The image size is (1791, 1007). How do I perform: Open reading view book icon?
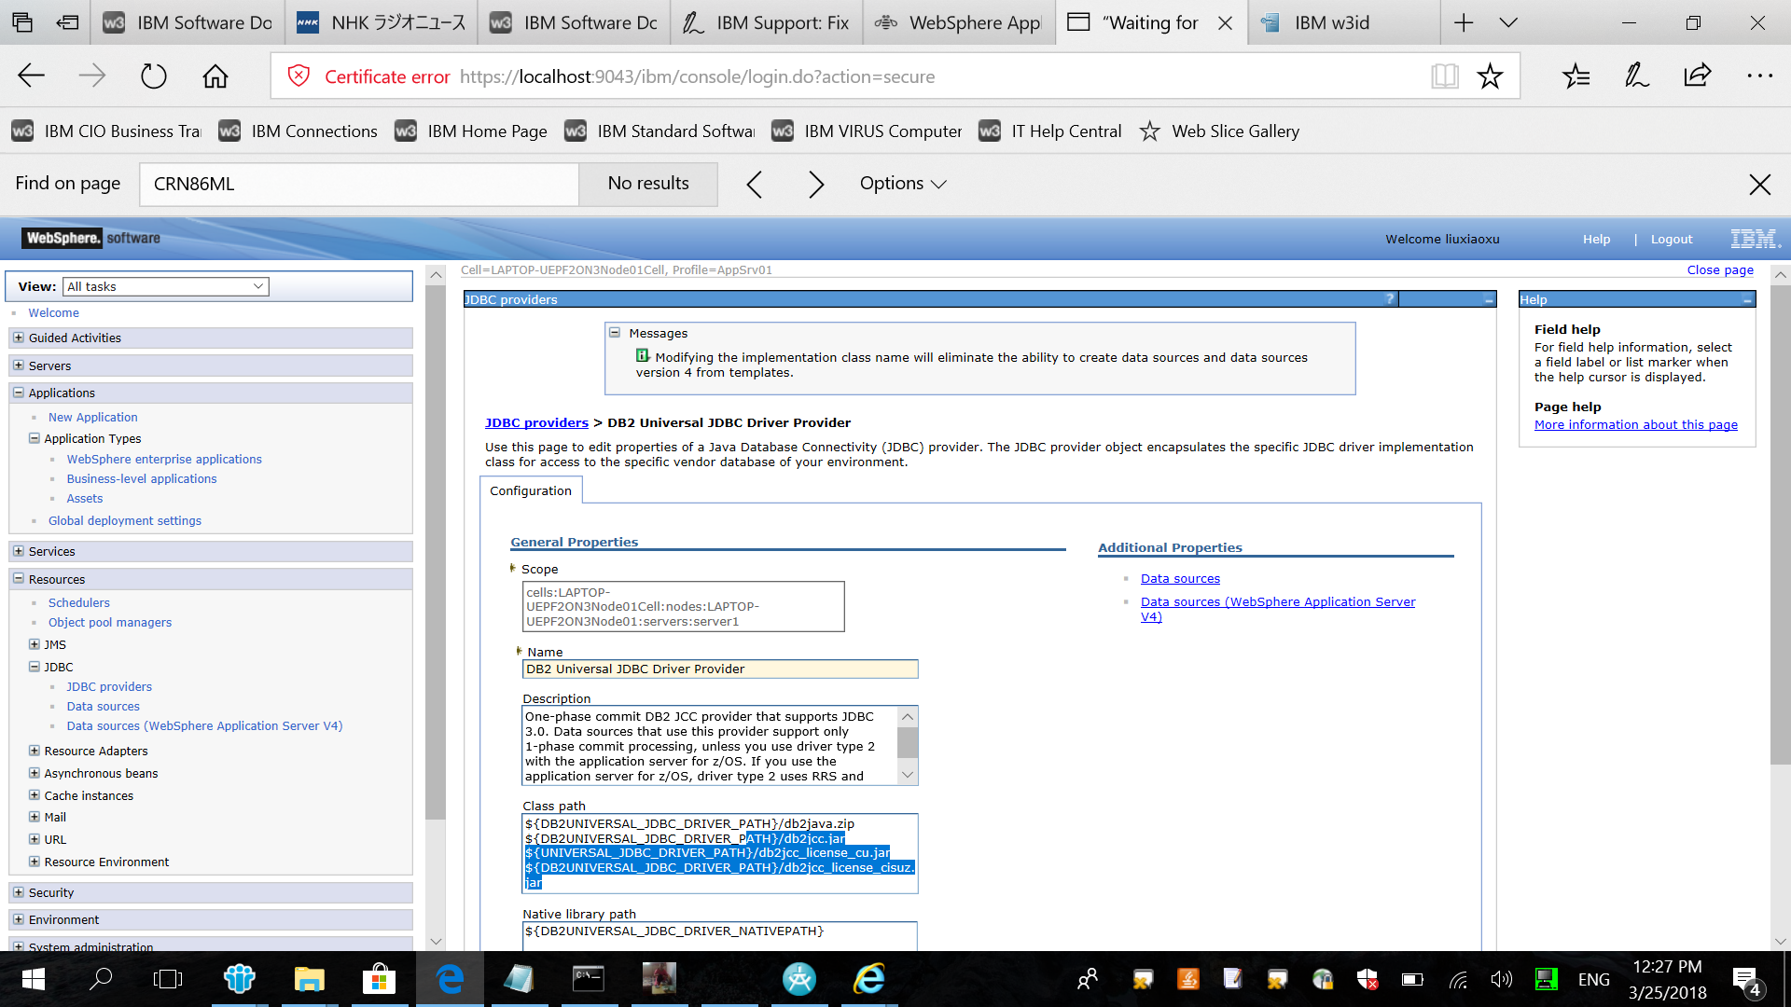1445,76
